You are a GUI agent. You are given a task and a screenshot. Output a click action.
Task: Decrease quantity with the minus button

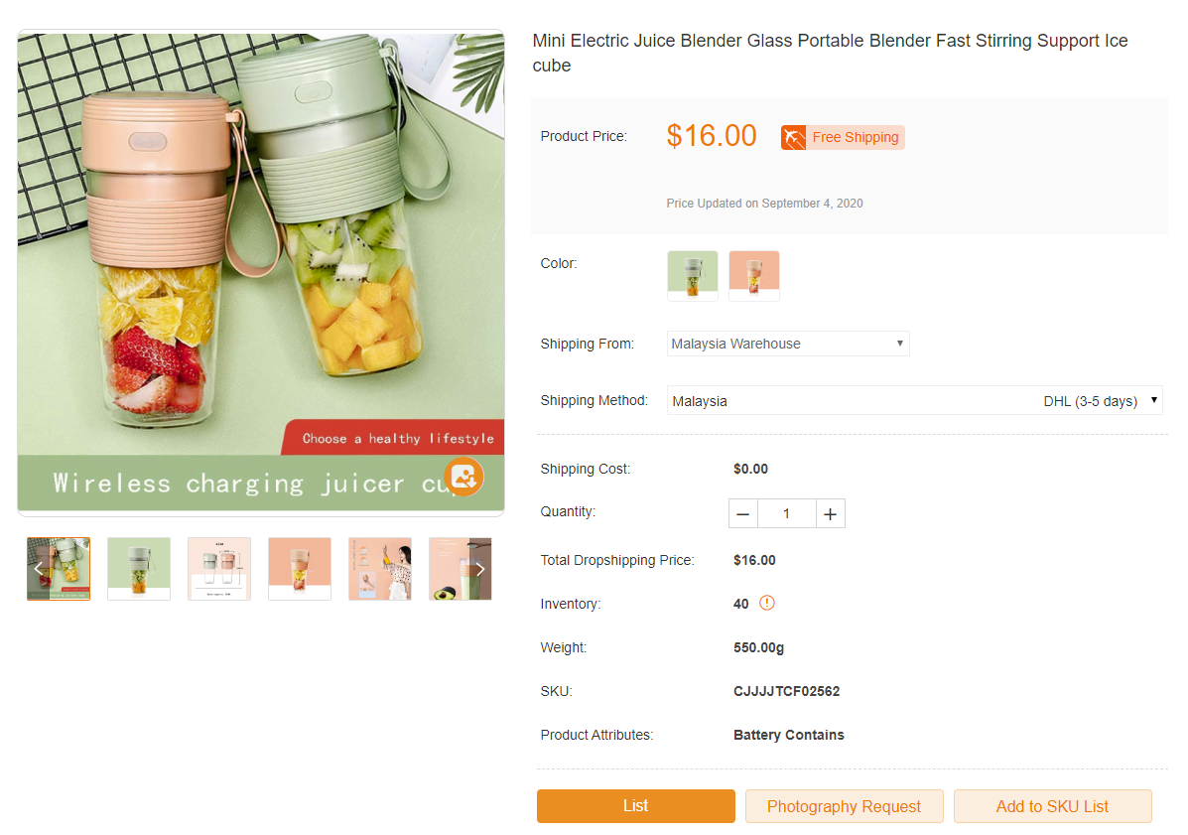point(743,513)
